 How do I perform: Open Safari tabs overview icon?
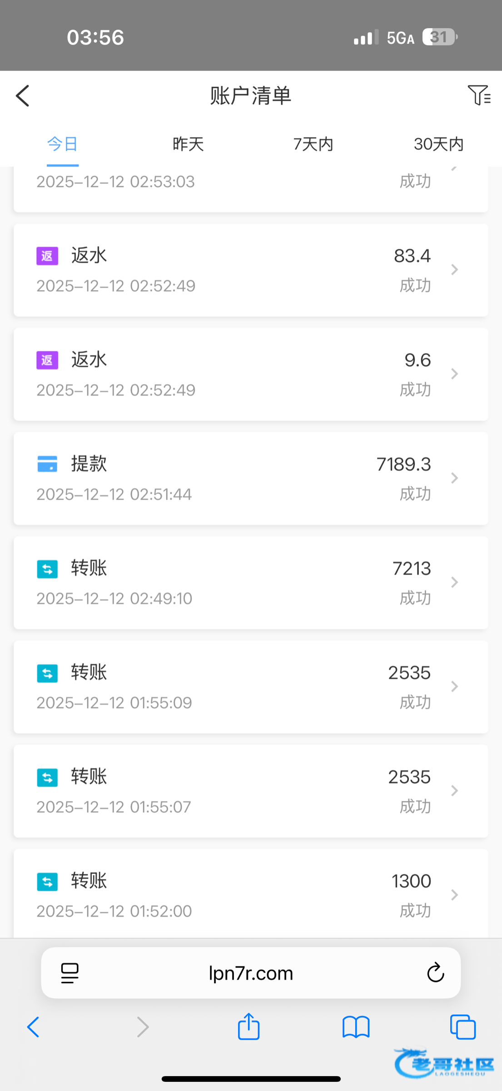click(462, 1027)
